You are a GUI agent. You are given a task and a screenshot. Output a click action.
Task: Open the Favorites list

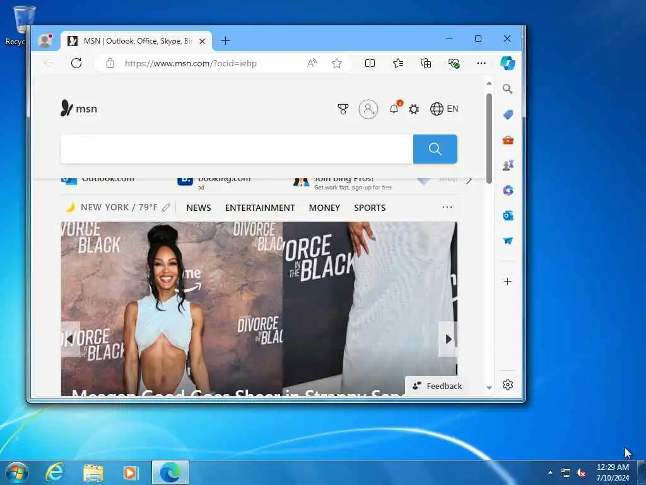398,63
